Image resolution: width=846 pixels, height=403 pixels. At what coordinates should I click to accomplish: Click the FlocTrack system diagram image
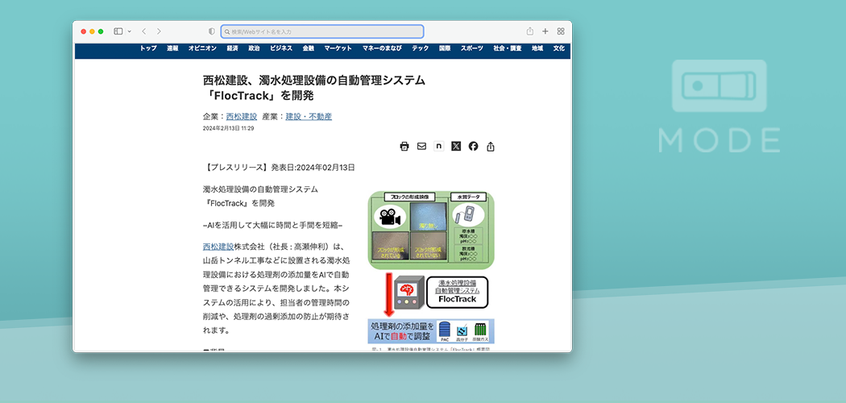click(431, 270)
